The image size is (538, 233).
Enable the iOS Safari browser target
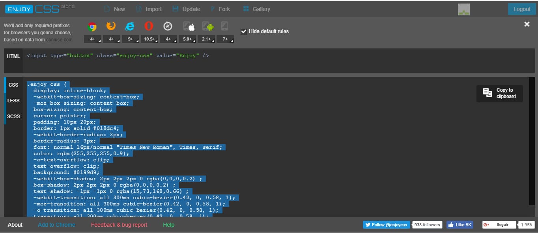click(189, 26)
